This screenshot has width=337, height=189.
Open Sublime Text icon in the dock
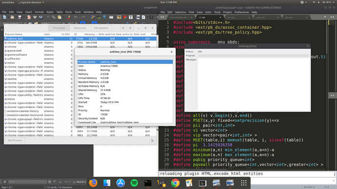coord(161,183)
